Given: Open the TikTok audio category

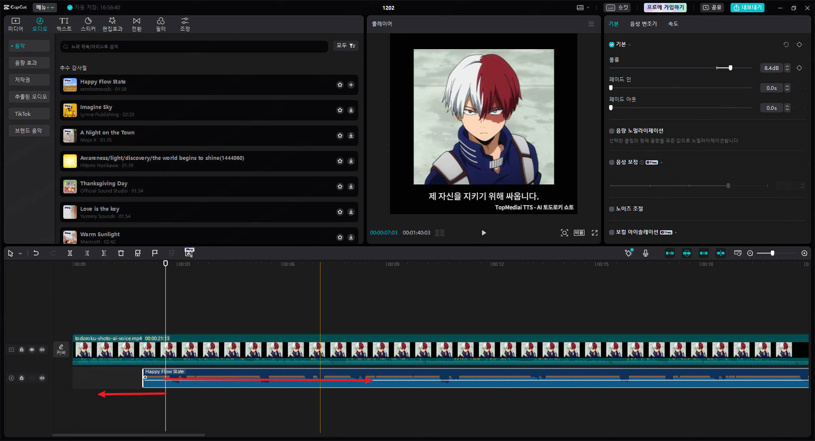Looking at the screenshot, I should coord(29,114).
